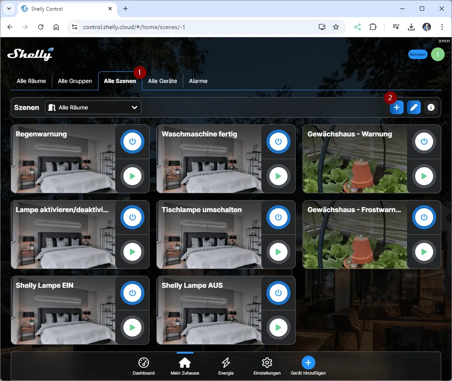Open Einstellungen gear icon
Viewport: 452px width, 381px height.
tap(267, 363)
